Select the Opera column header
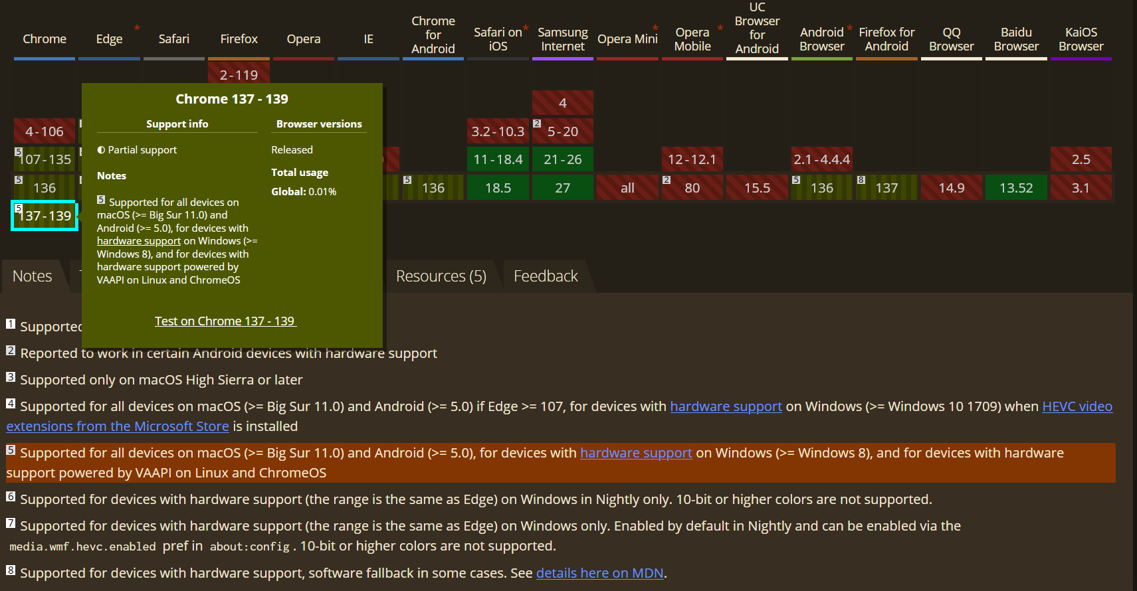 coord(304,39)
